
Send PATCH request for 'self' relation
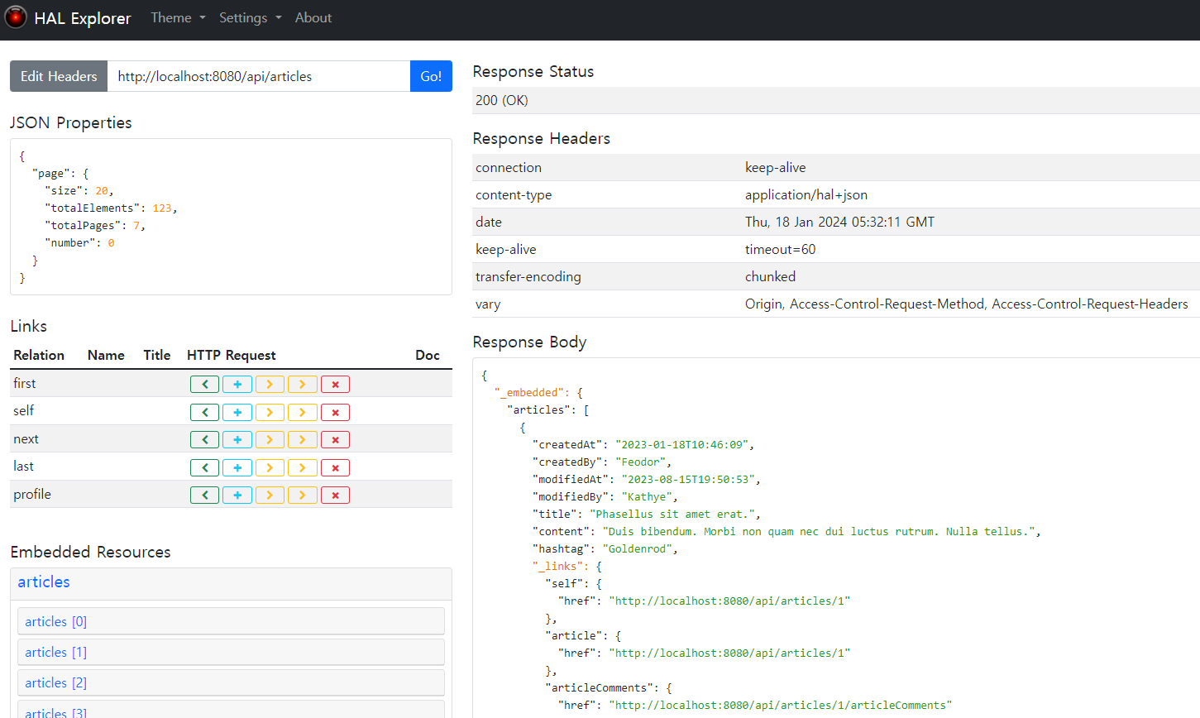point(303,412)
